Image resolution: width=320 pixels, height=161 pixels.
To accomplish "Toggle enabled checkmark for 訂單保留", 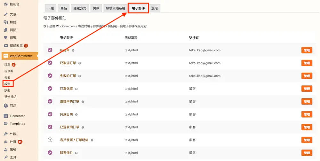I will pyautogui.click(x=50, y=89).
